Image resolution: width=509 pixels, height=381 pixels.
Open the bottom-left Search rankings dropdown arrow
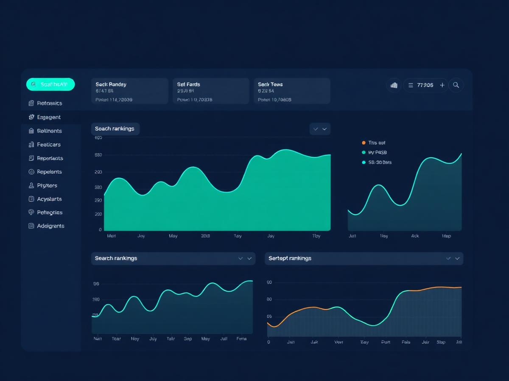pos(245,258)
